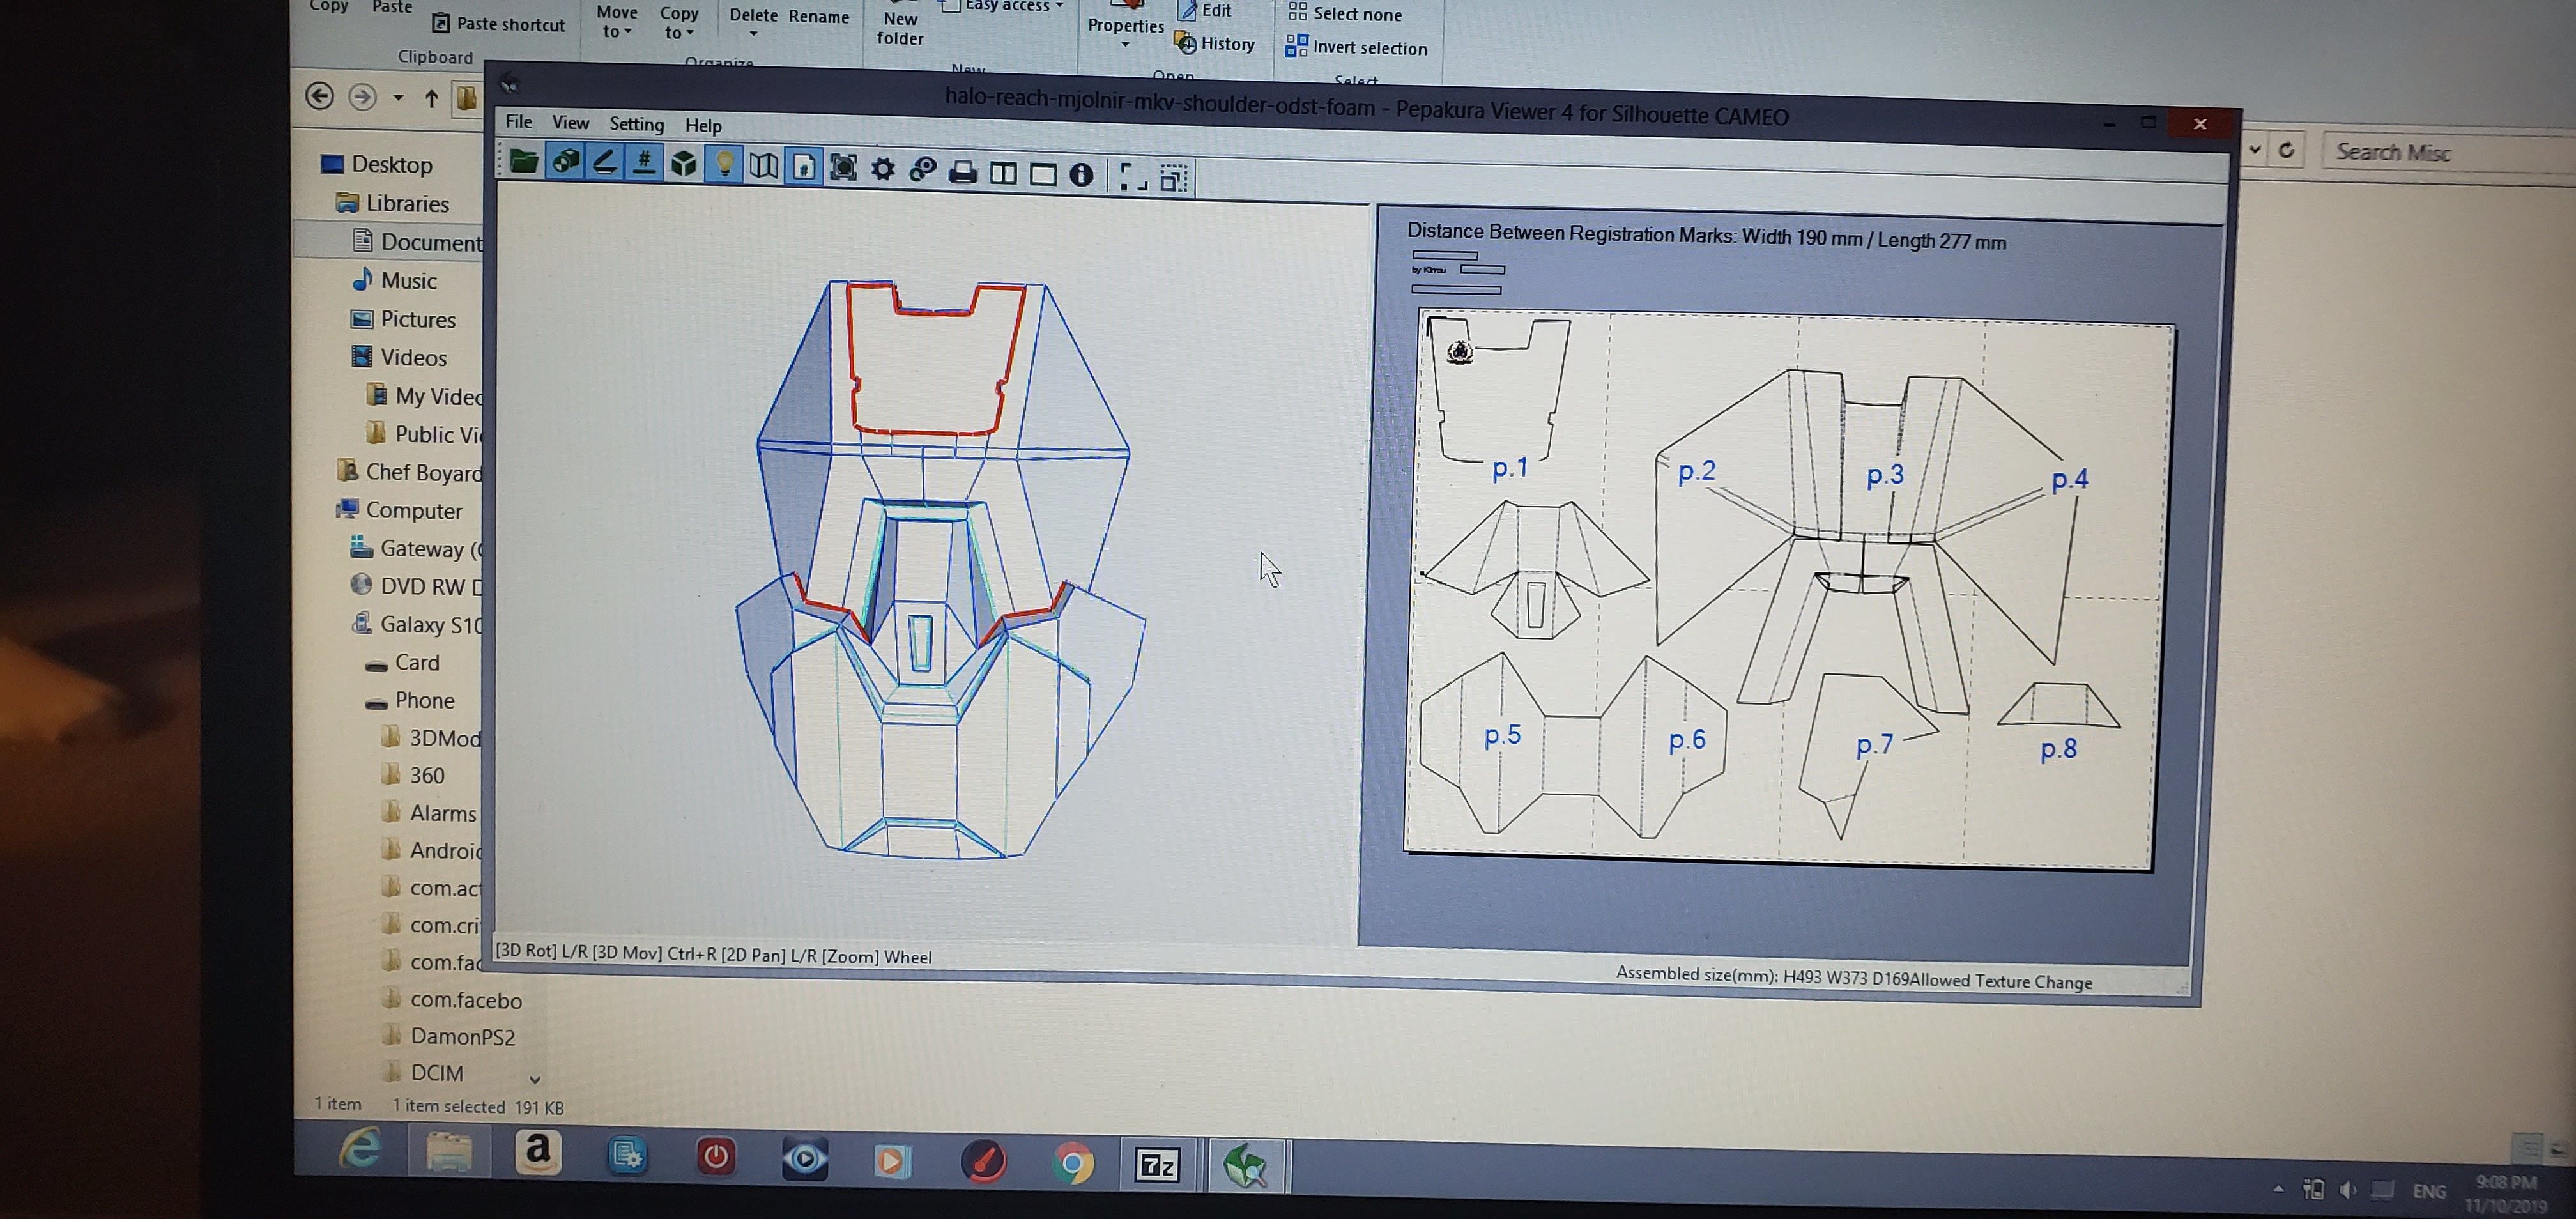
Task: Click Paste shortcut in Explorer ribbon
Action: click(498, 23)
